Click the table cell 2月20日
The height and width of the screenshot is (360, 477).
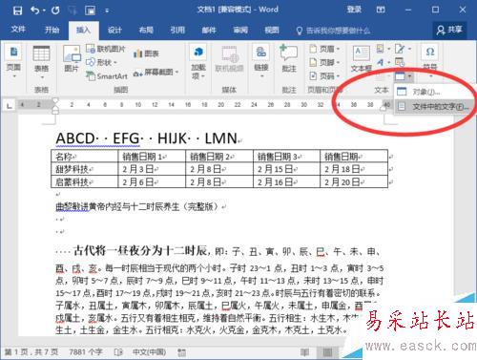[354, 181]
